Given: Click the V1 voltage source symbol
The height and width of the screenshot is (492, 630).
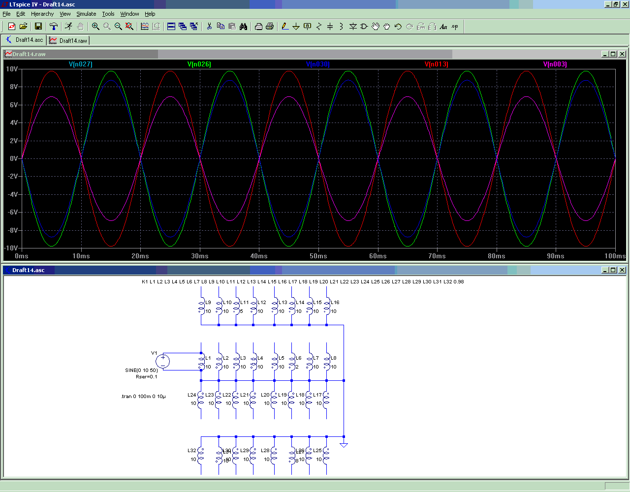Looking at the screenshot, I should click(x=163, y=362).
